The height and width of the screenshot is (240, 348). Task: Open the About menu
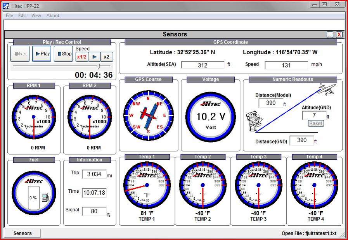pos(53,15)
